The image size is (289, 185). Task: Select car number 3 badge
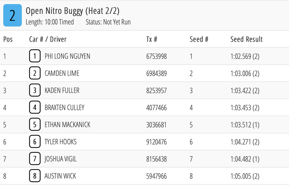pos(35,90)
